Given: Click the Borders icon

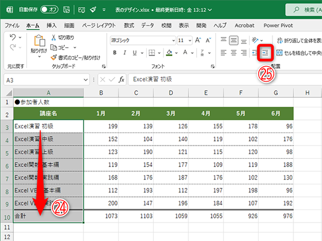Looking at the screenshot, I should point(152,53).
